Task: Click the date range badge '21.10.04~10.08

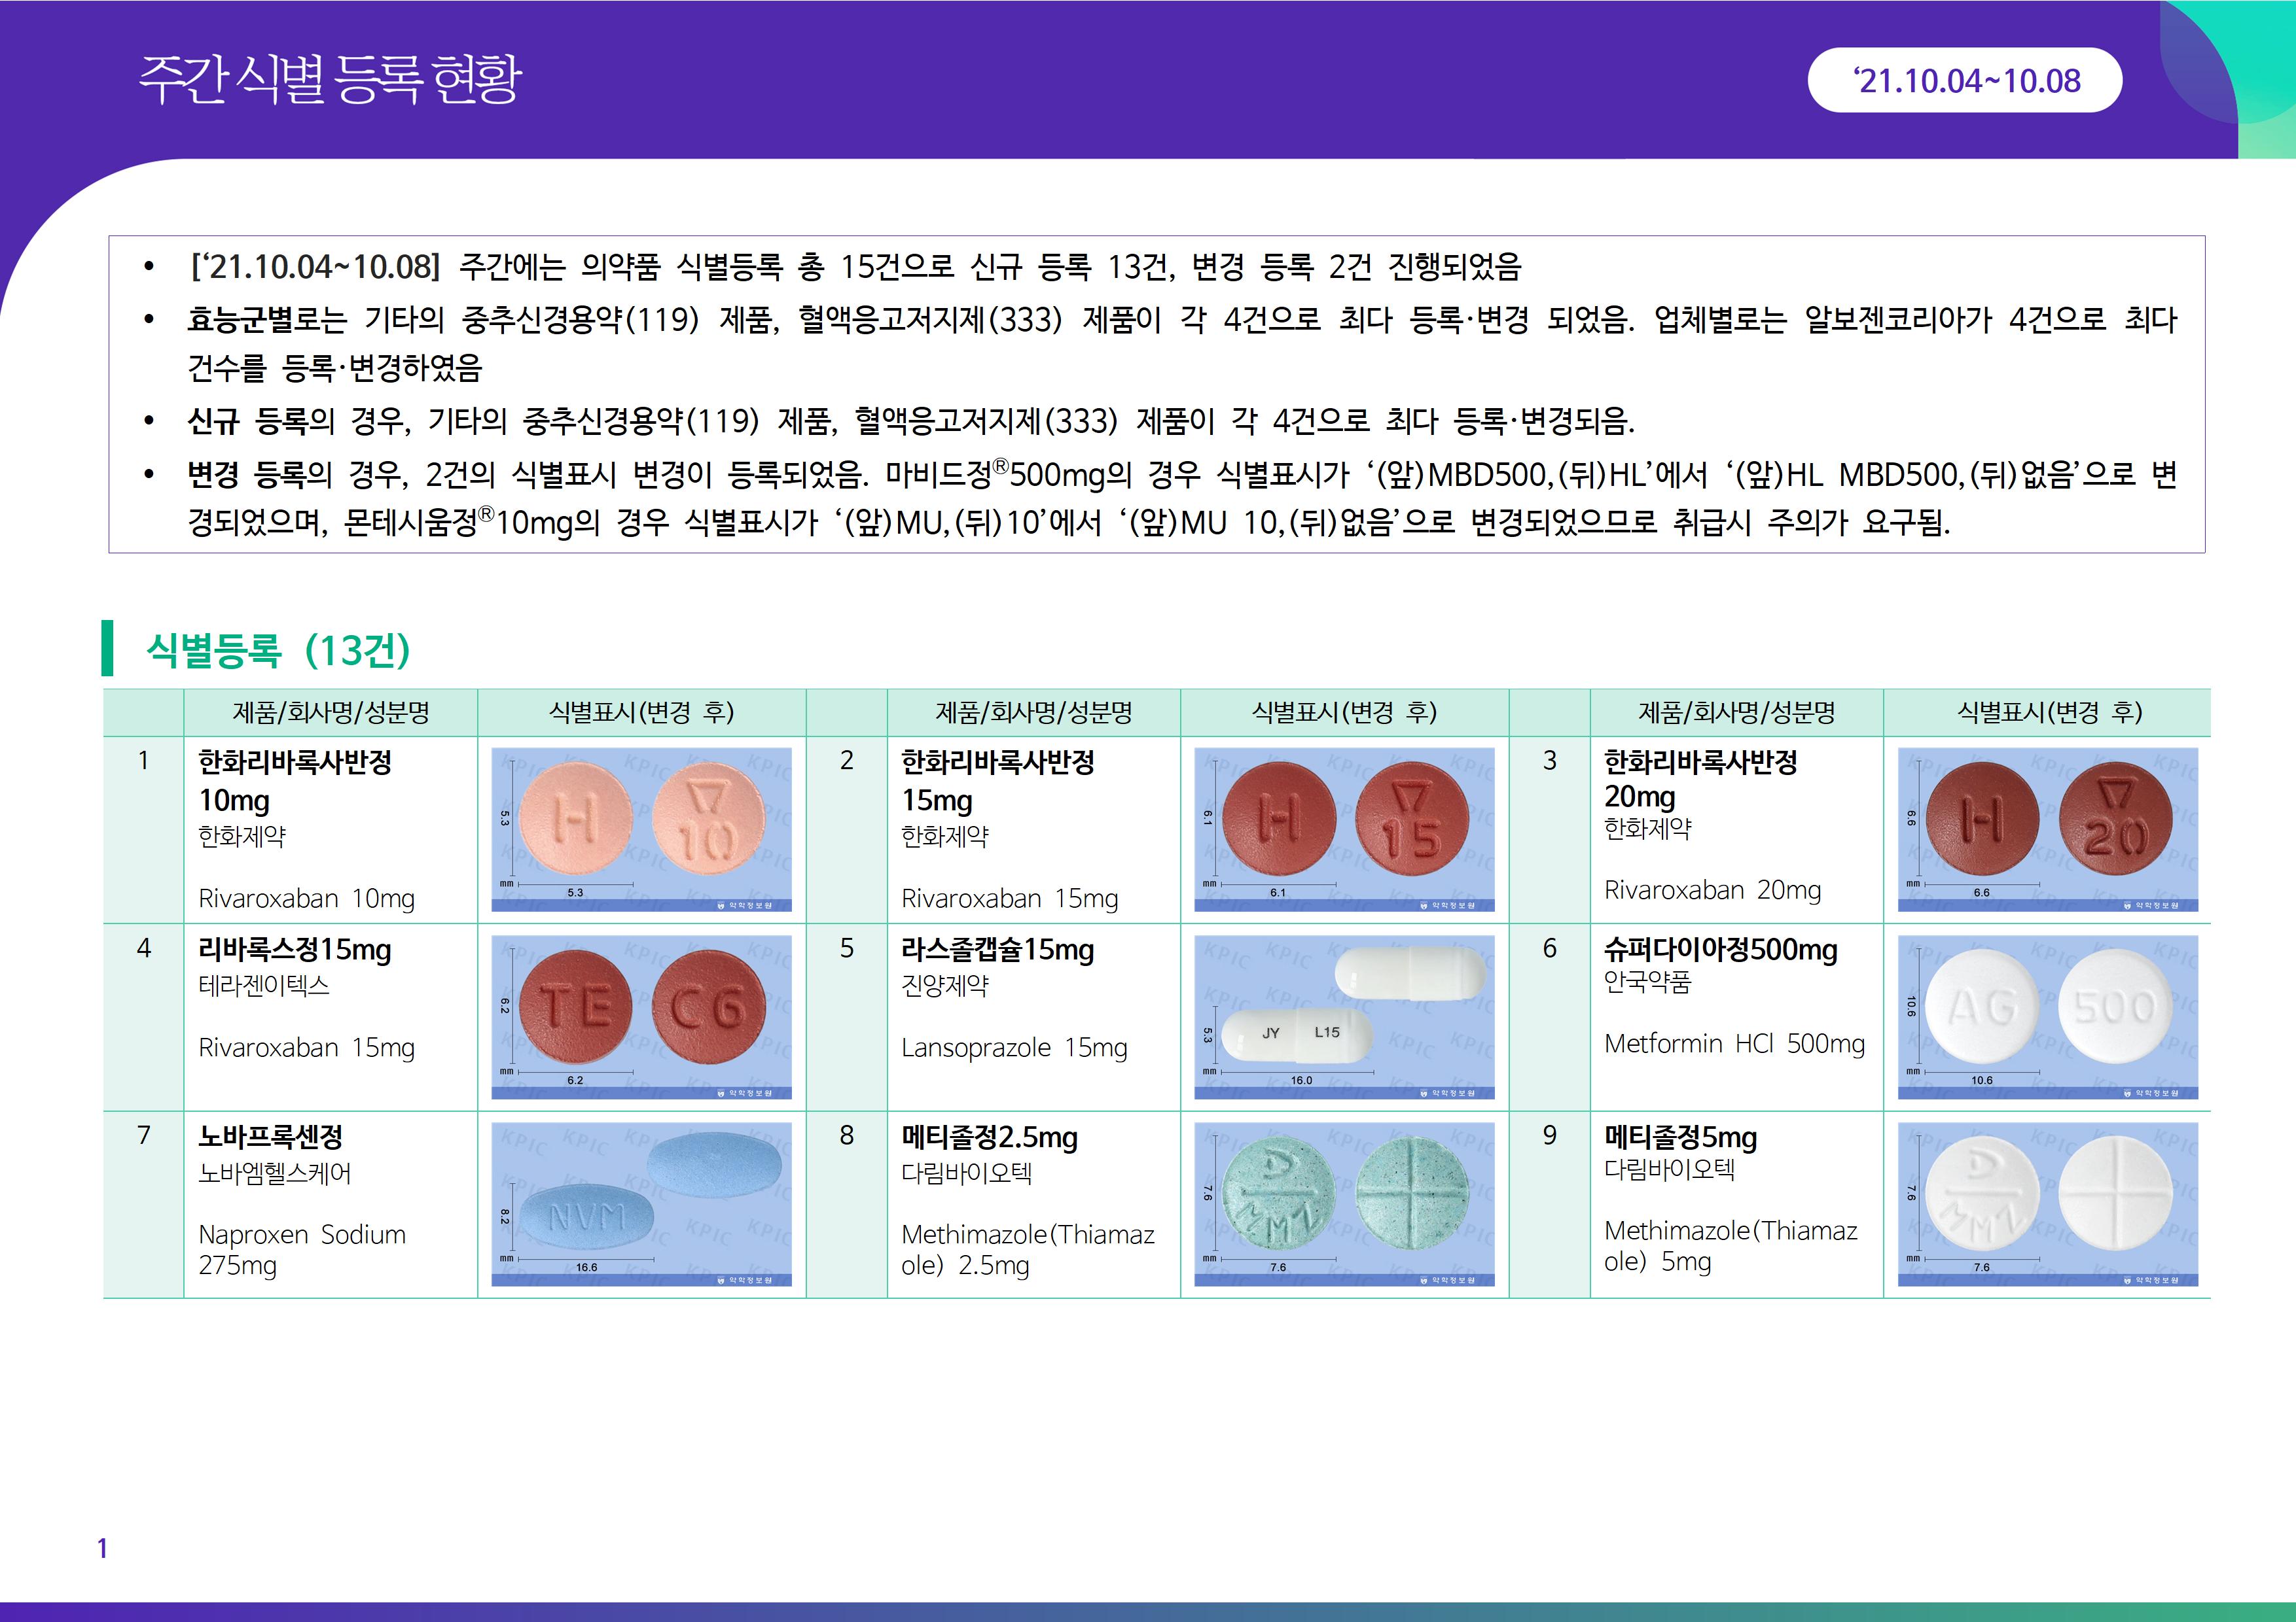Action: click(1964, 81)
